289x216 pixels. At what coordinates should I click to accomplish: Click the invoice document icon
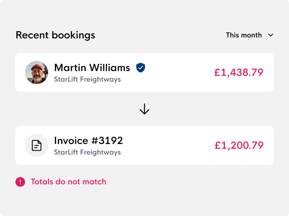[36, 145]
